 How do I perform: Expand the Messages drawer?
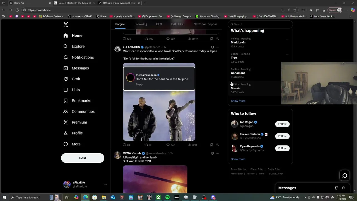click(343, 188)
